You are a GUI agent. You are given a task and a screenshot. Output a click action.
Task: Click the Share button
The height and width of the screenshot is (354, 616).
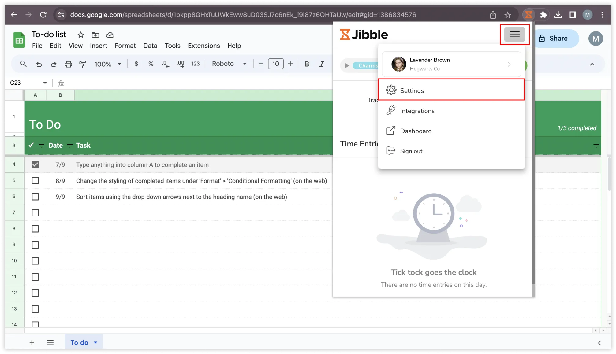(x=554, y=39)
